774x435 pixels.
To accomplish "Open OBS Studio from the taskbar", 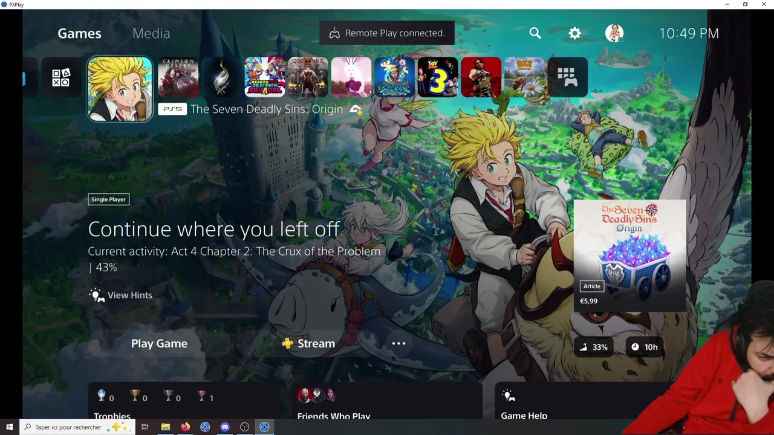I will tap(244, 427).
